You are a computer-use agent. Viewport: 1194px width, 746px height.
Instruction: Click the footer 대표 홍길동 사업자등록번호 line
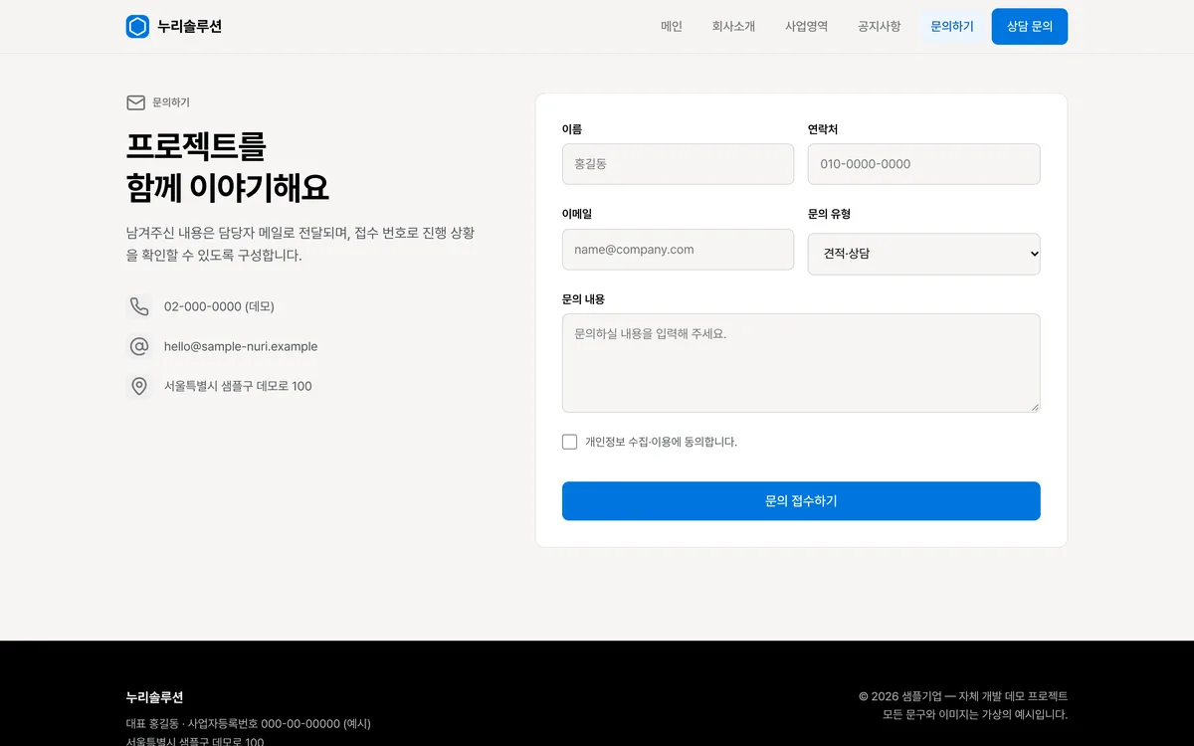pos(248,724)
